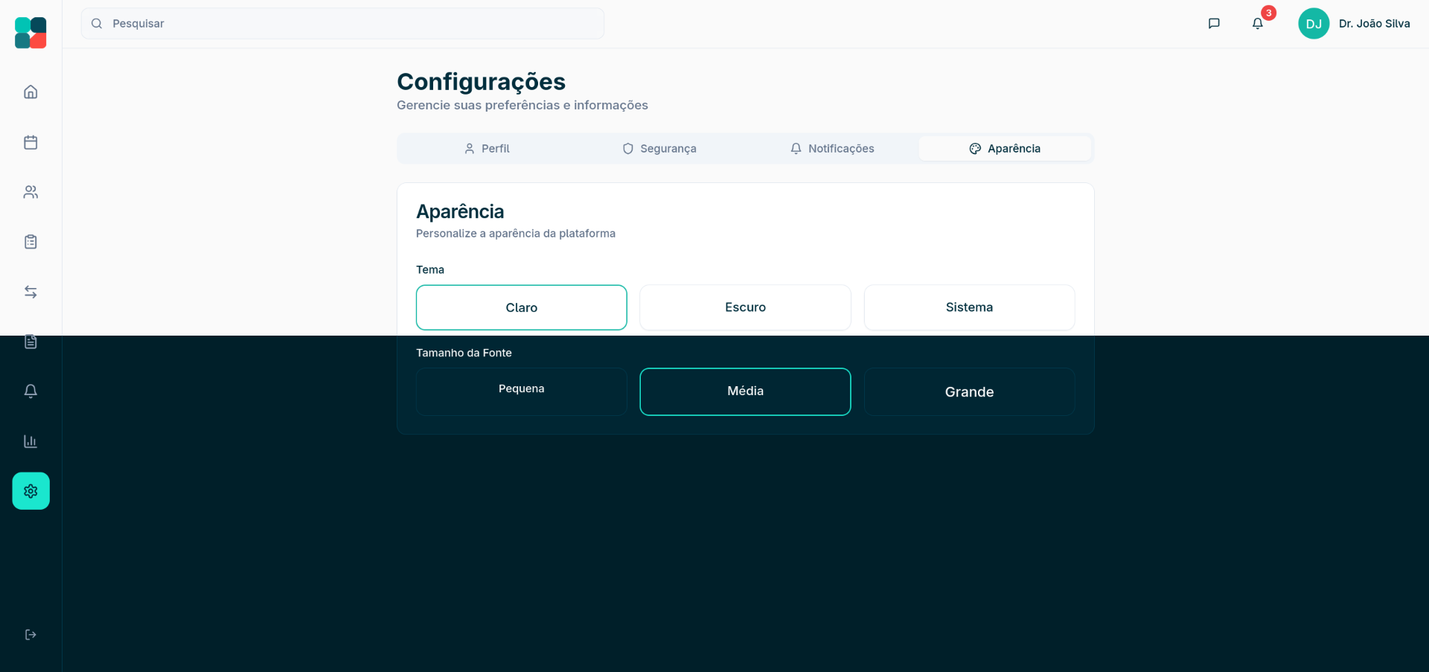Select the Escuro theme option
Viewport: 1429px width, 672px height.
point(745,307)
